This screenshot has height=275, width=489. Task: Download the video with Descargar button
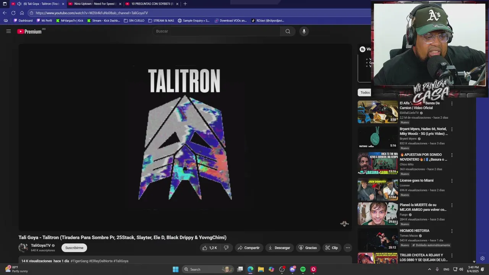coord(279,248)
